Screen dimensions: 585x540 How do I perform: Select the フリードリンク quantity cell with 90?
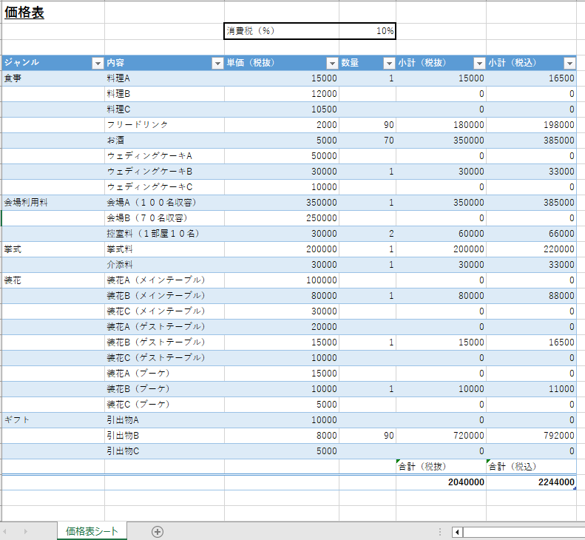(x=368, y=125)
